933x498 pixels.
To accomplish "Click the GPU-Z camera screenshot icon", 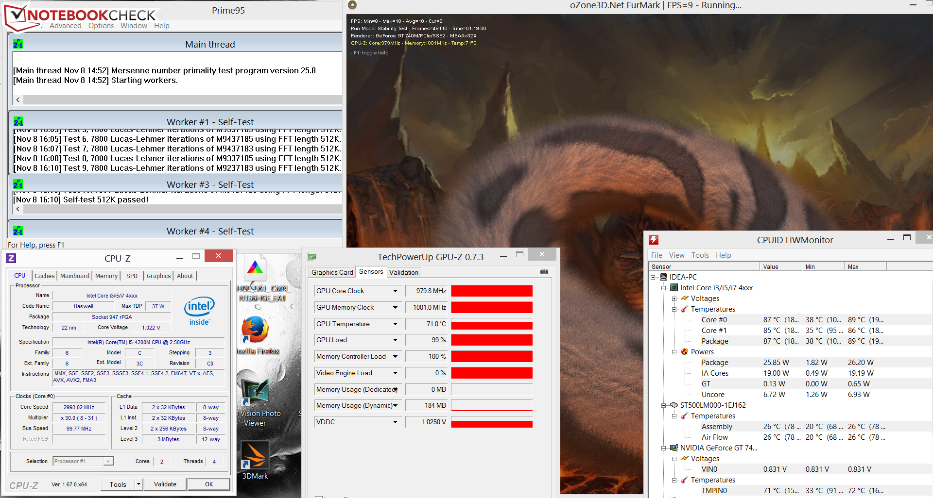I will coord(544,272).
